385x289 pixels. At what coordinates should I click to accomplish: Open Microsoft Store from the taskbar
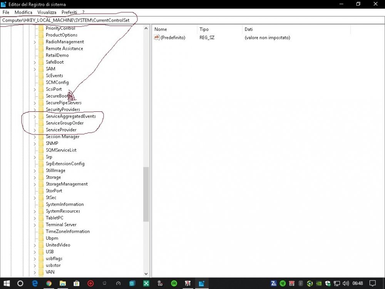[76, 283]
